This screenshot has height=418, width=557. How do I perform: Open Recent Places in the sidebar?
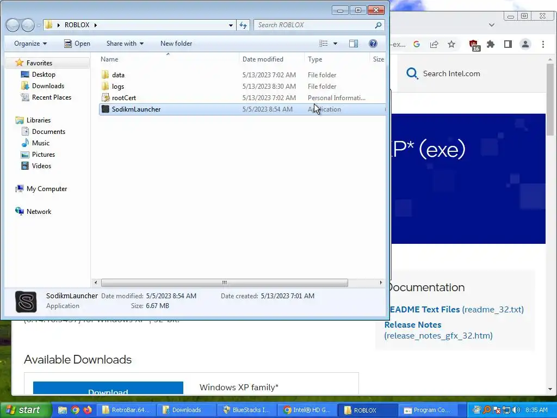pos(52,97)
